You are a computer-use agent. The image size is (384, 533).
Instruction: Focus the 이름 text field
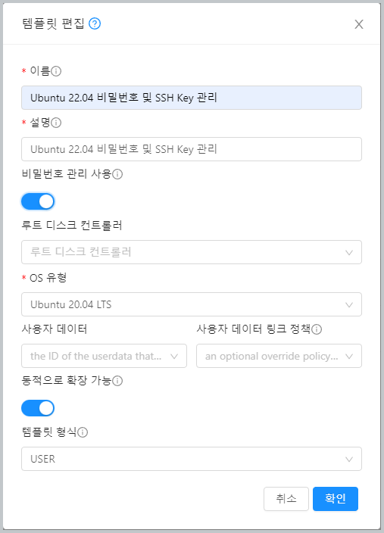[x=192, y=98]
